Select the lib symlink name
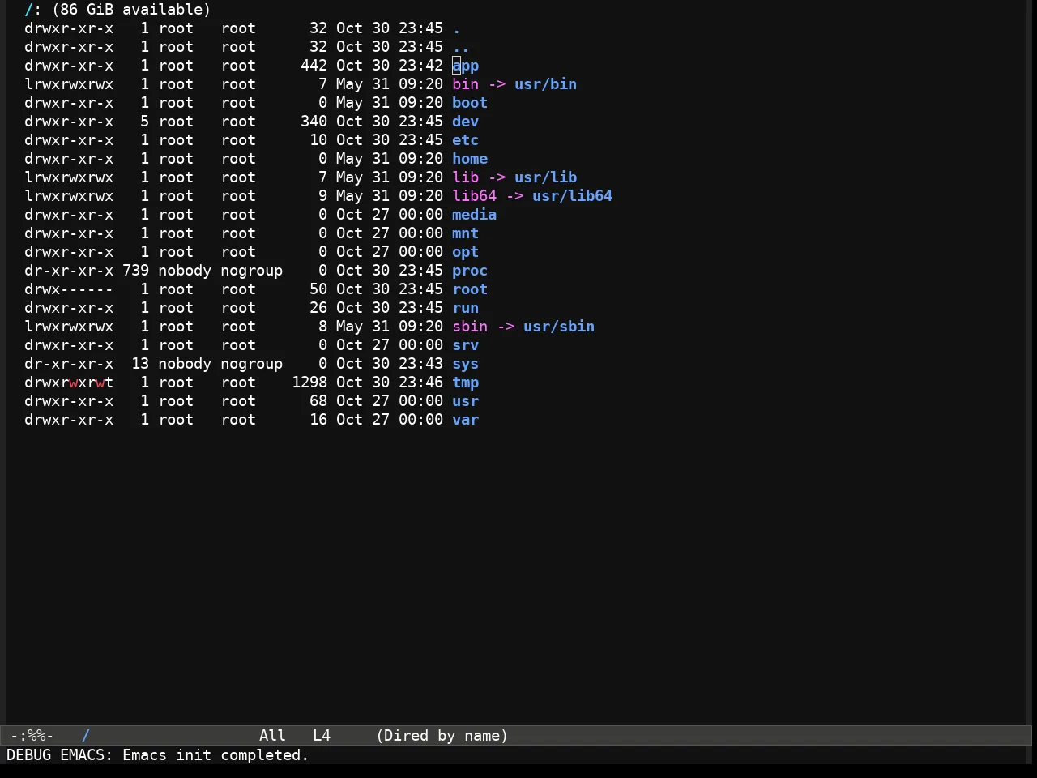 click(x=466, y=177)
